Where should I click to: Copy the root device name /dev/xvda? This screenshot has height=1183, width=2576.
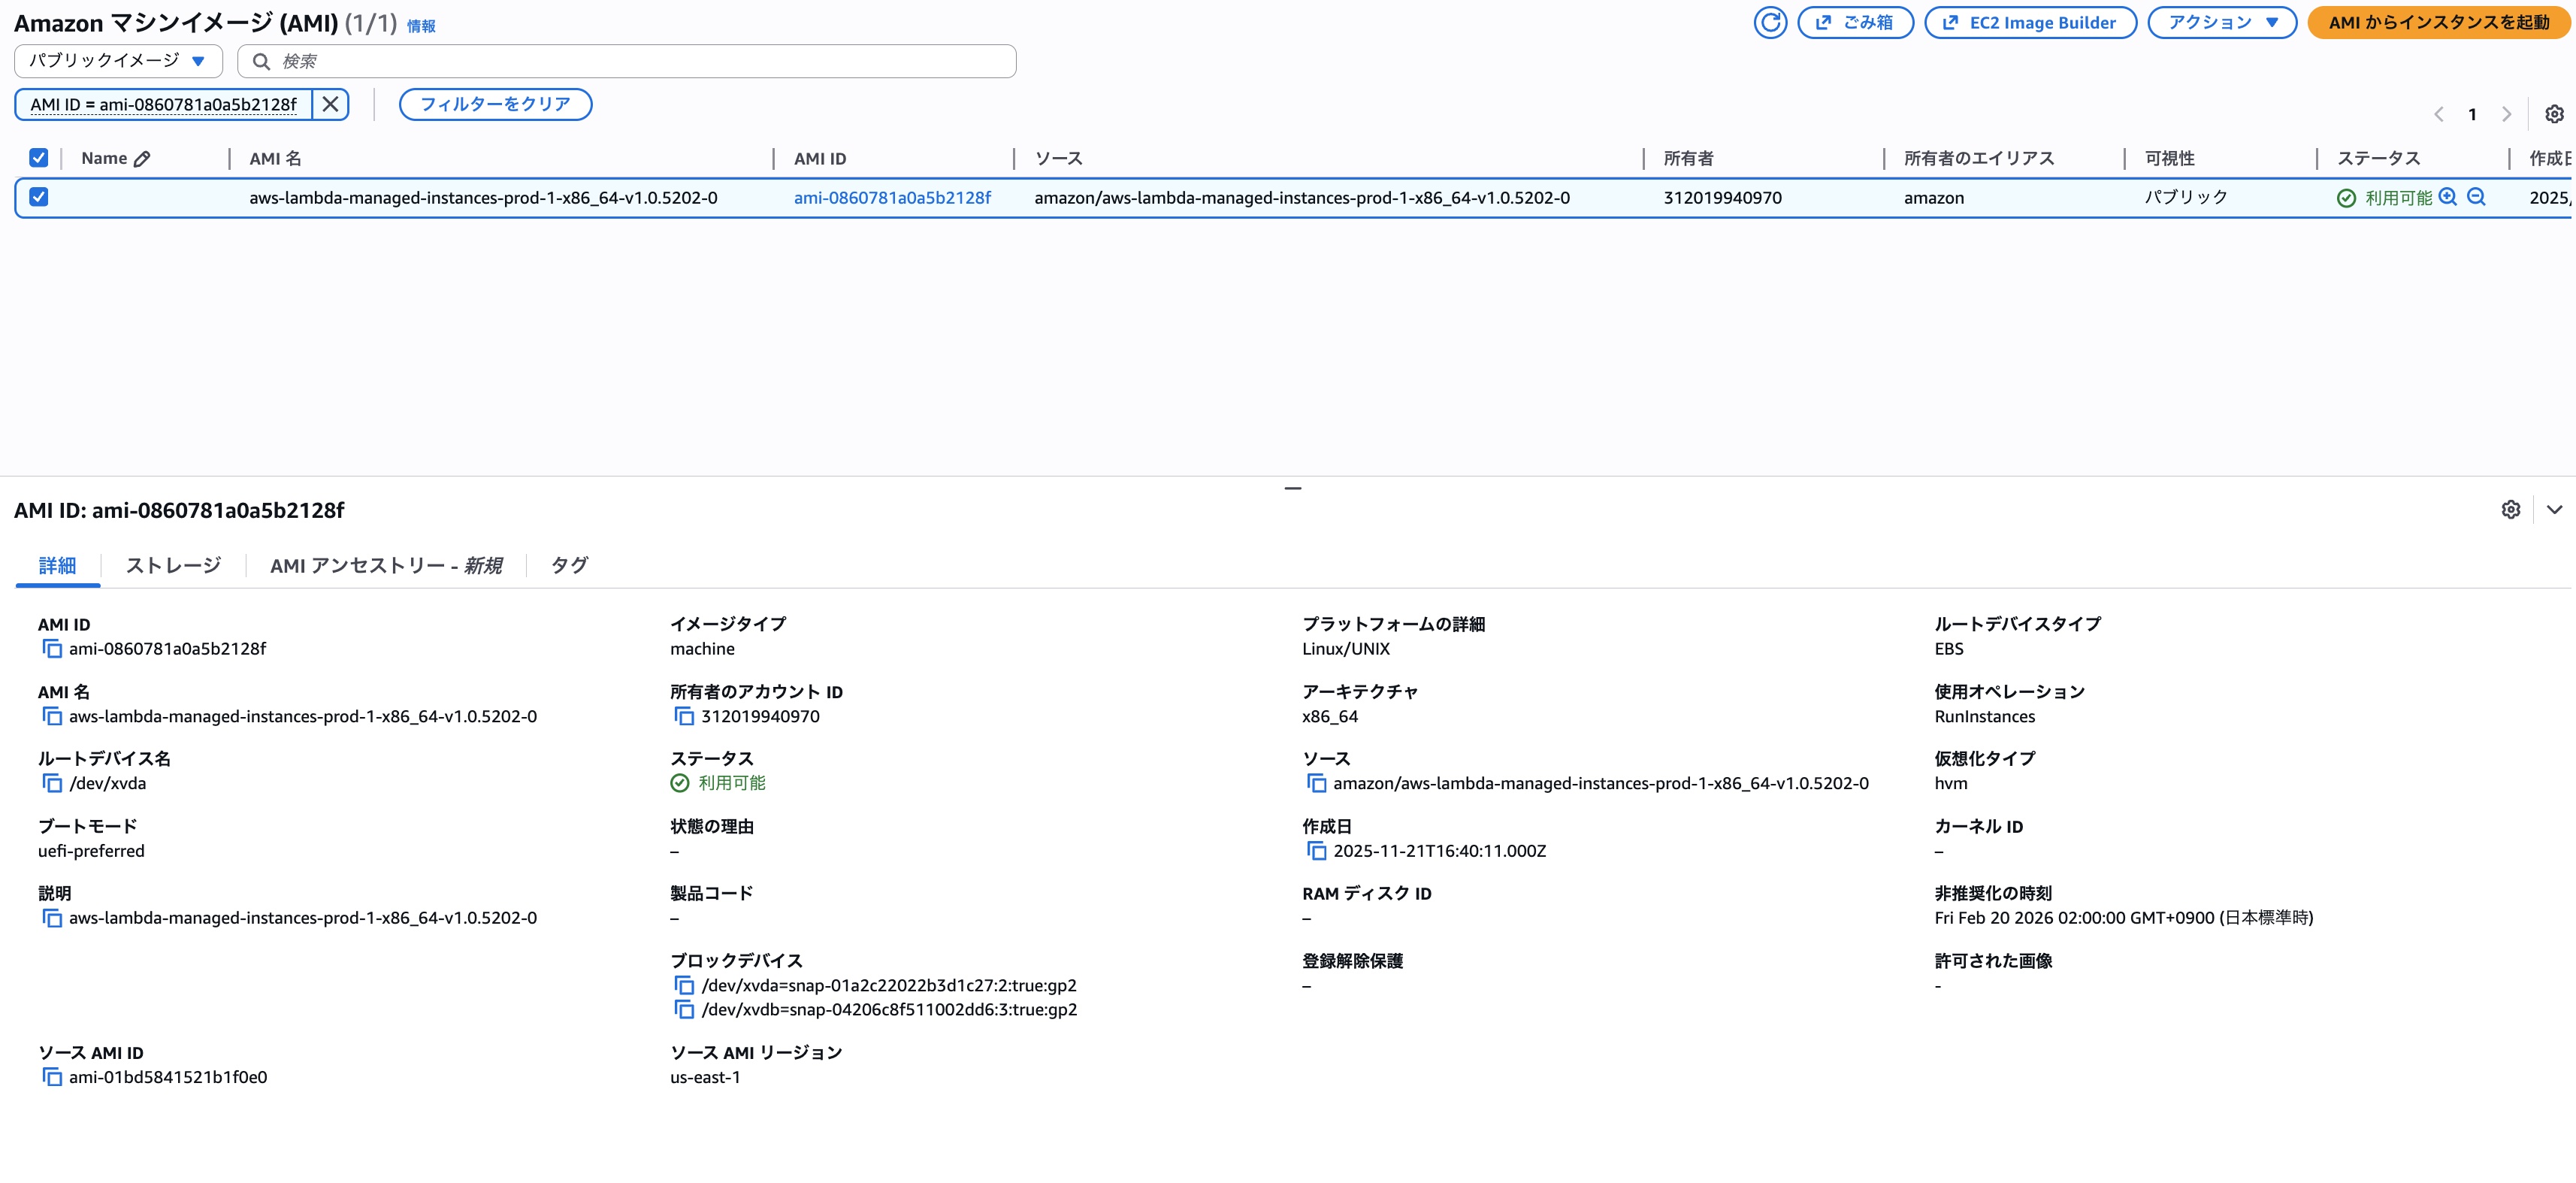coord(52,783)
